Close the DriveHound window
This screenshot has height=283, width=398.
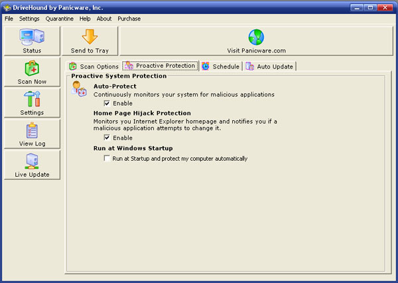[385, 7]
